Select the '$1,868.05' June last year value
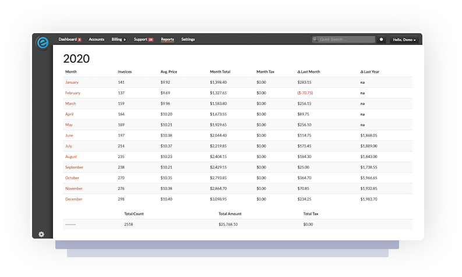The image size is (462, 277). (x=369, y=136)
